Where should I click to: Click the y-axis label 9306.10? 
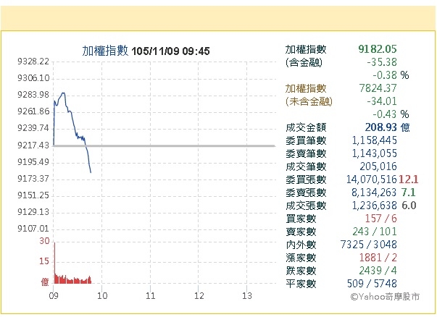tap(33, 78)
